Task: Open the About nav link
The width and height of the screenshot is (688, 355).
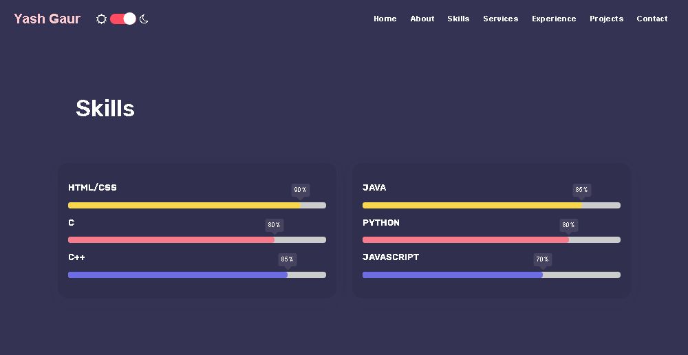Action: click(422, 19)
